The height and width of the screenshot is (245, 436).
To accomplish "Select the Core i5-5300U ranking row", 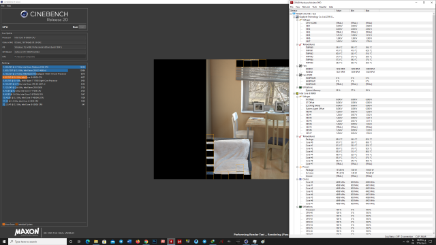I will point(44,104).
